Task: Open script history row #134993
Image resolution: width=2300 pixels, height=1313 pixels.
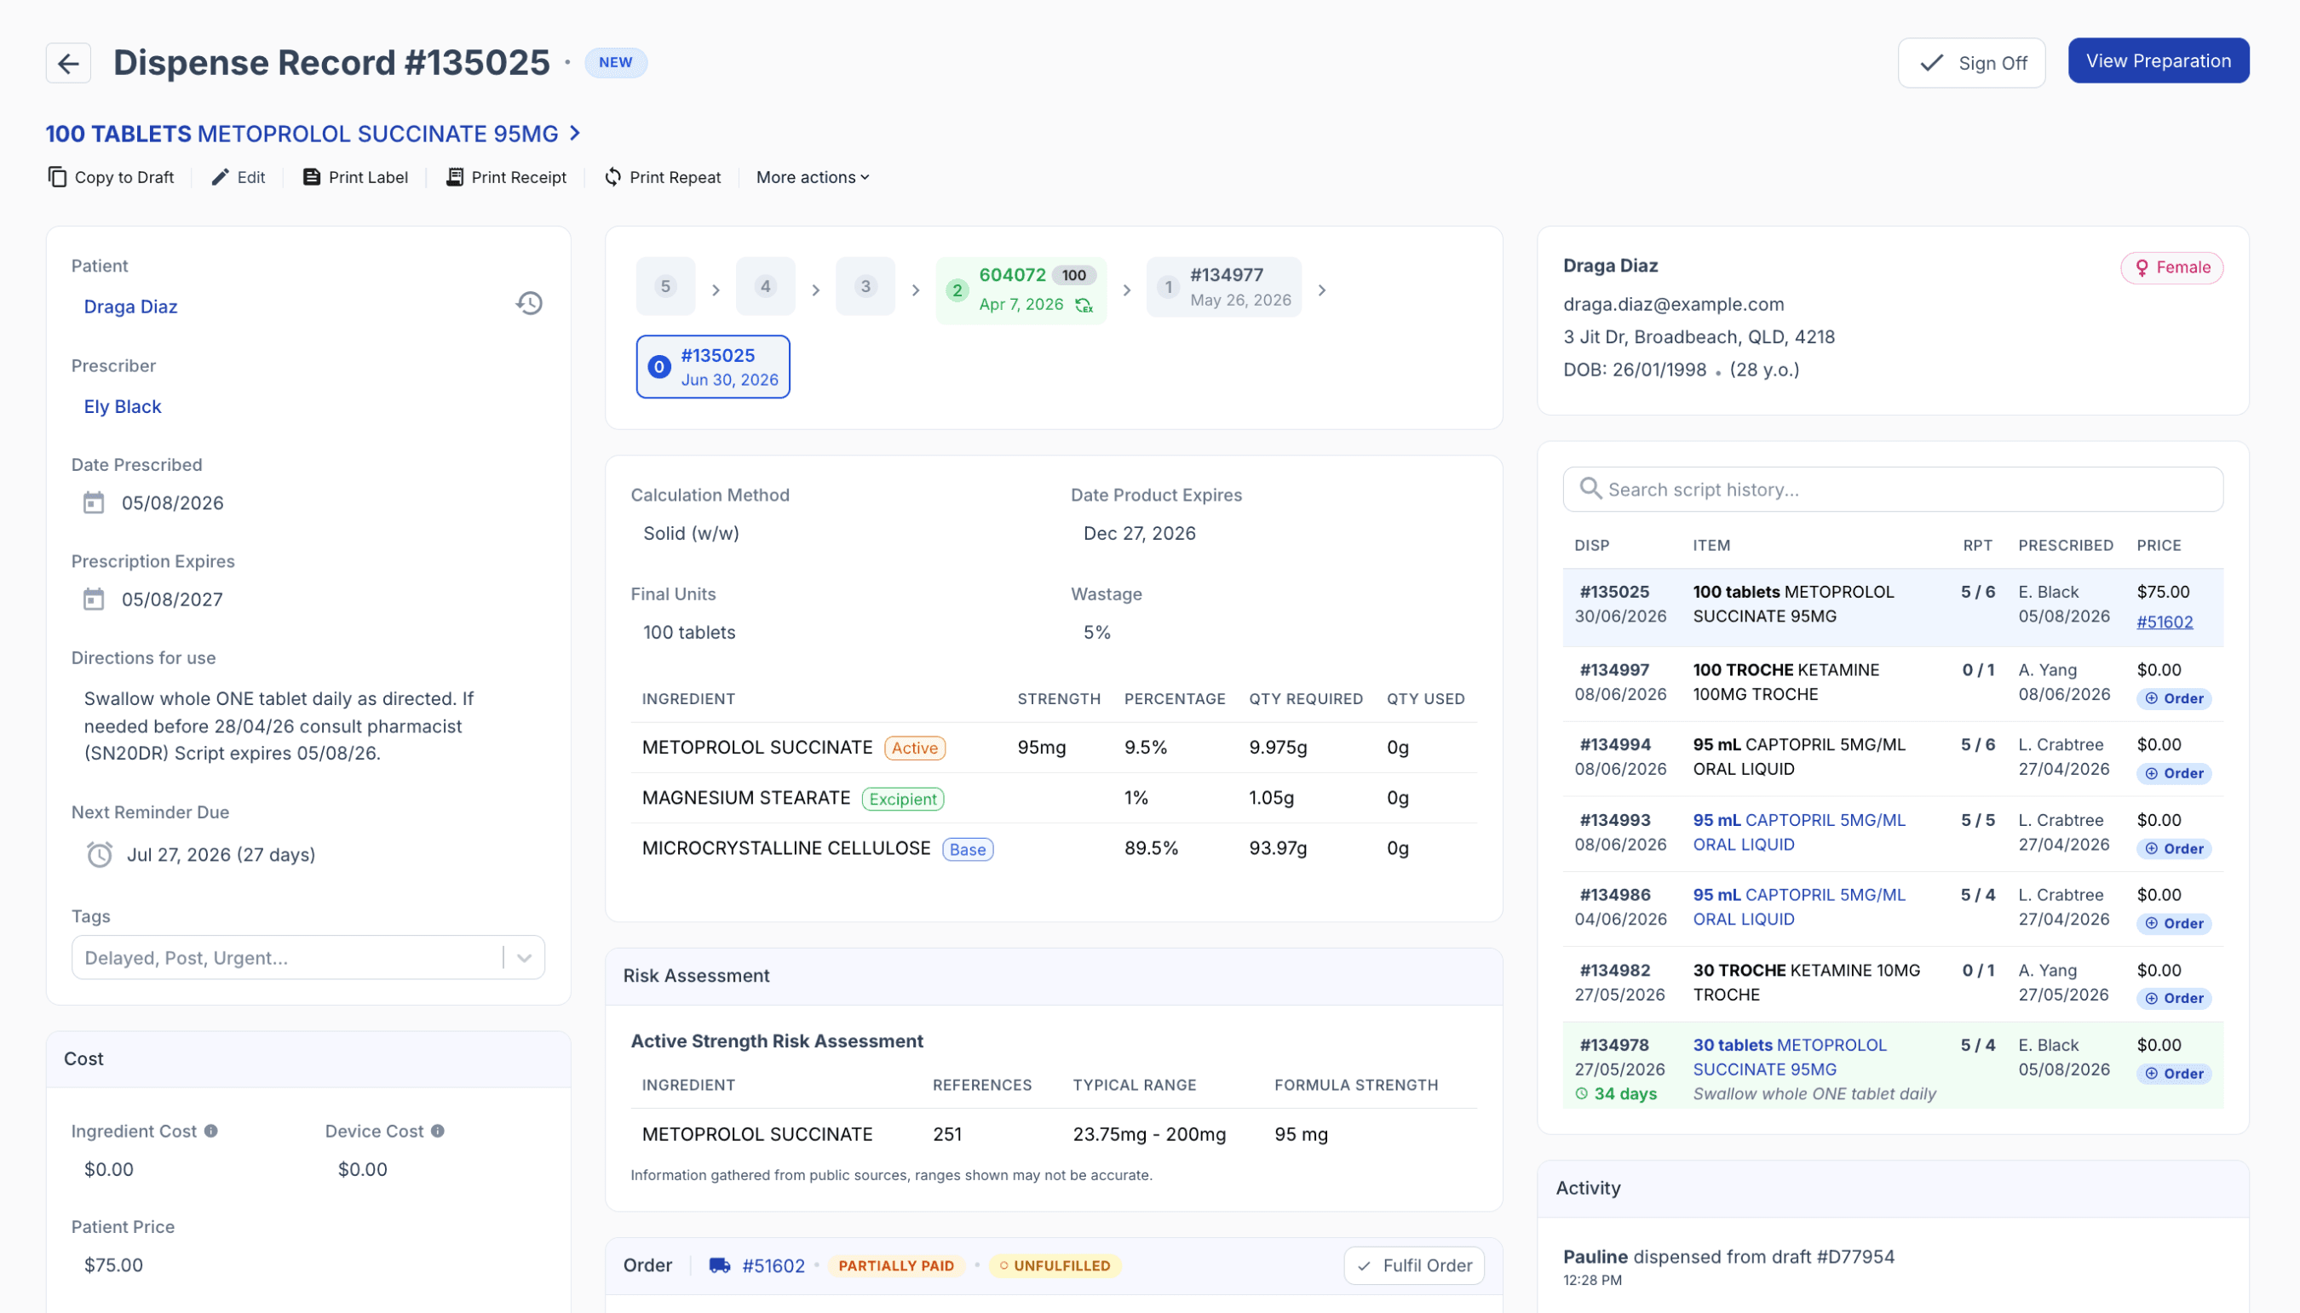Action: pos(1892,833)
